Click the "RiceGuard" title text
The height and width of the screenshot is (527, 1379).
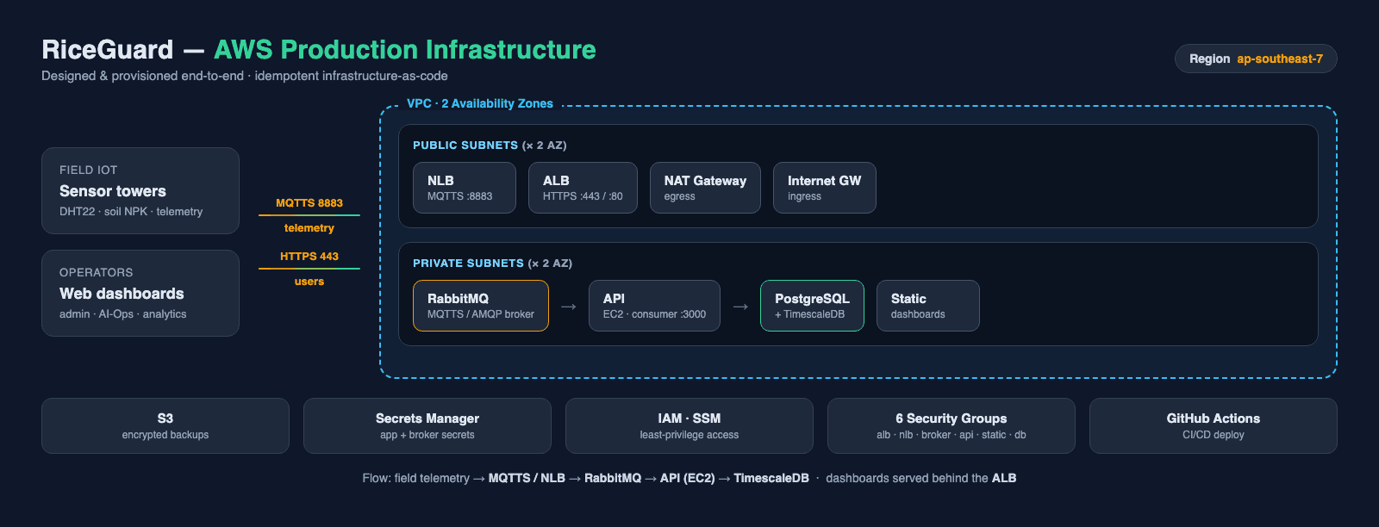[108, 50]
